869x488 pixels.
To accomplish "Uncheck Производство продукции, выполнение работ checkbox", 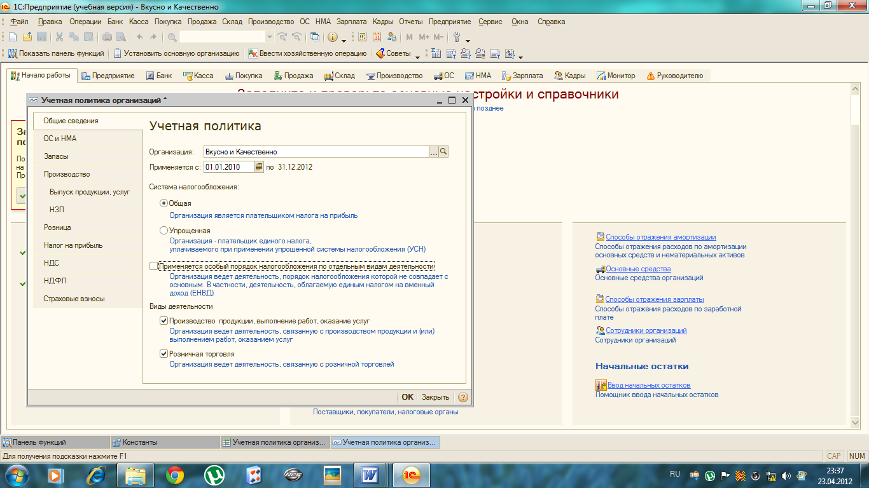I will click(164, 321).
